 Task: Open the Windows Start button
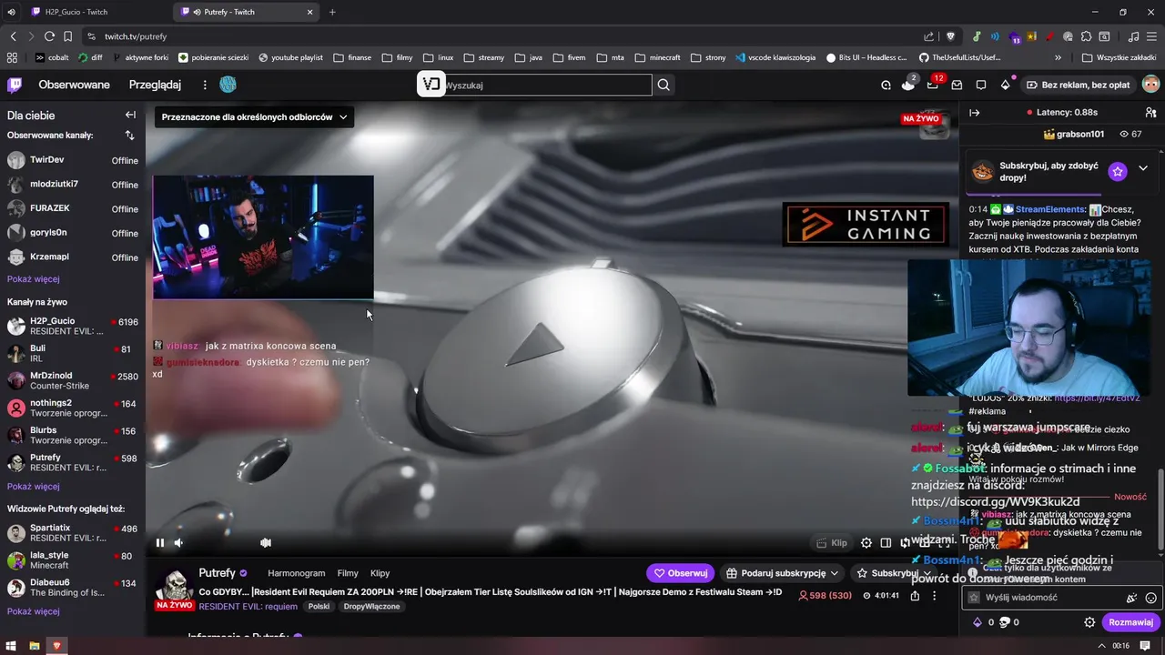[11, 645]
